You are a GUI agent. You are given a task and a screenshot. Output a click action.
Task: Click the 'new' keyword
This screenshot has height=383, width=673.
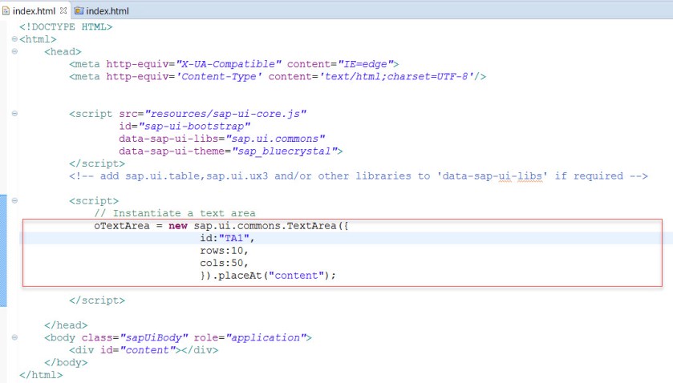tap(178, 226)
